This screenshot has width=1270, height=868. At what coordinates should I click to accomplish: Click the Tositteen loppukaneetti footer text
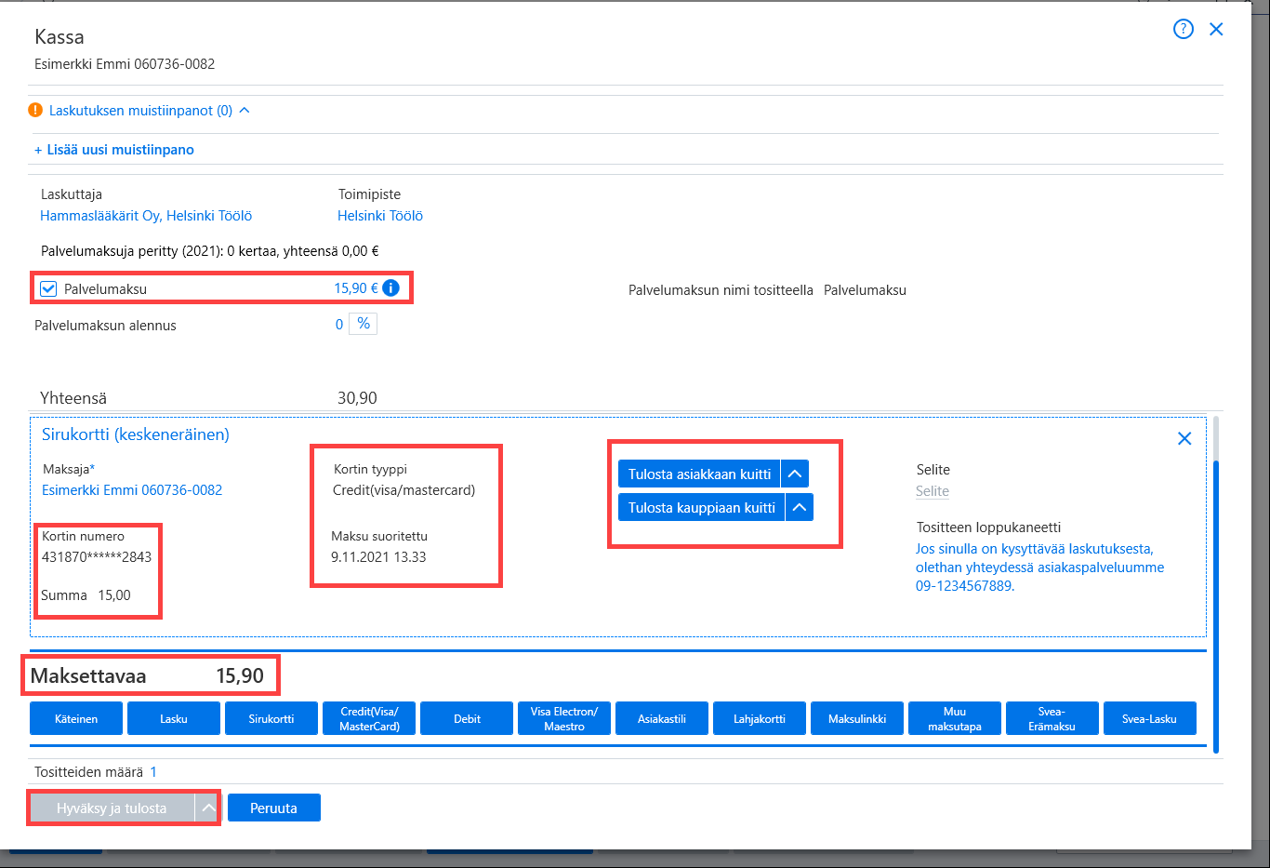tap(1039, 568)
